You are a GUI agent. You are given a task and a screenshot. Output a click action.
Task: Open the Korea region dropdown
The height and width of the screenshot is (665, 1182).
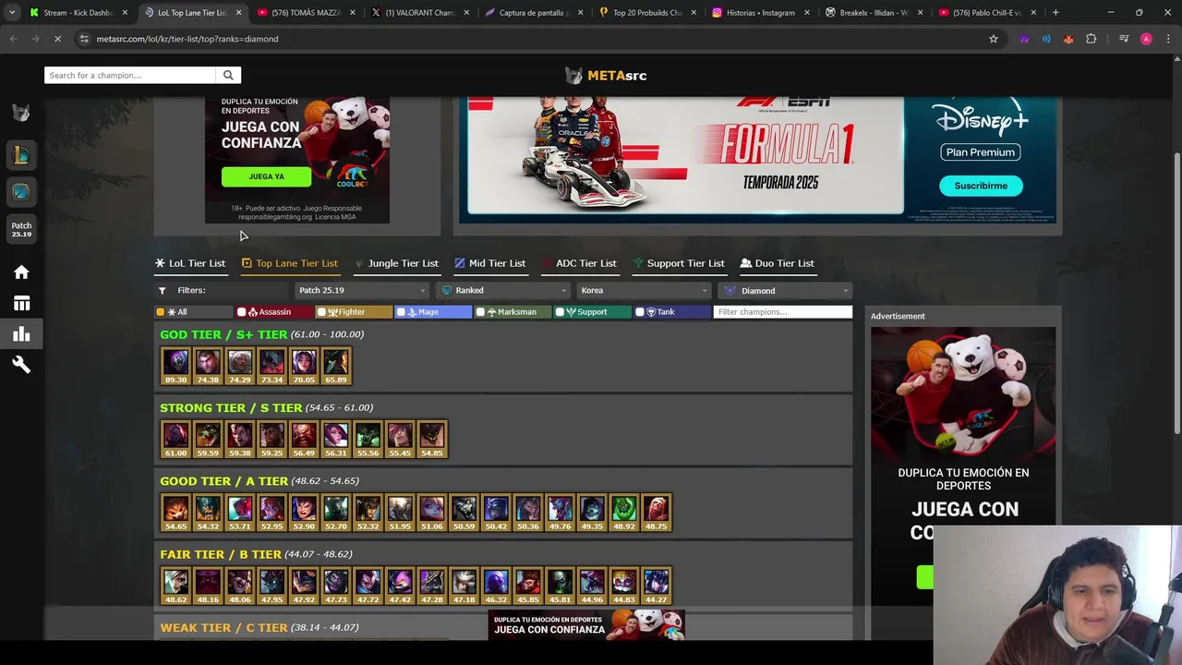click(x=644, y=291)
